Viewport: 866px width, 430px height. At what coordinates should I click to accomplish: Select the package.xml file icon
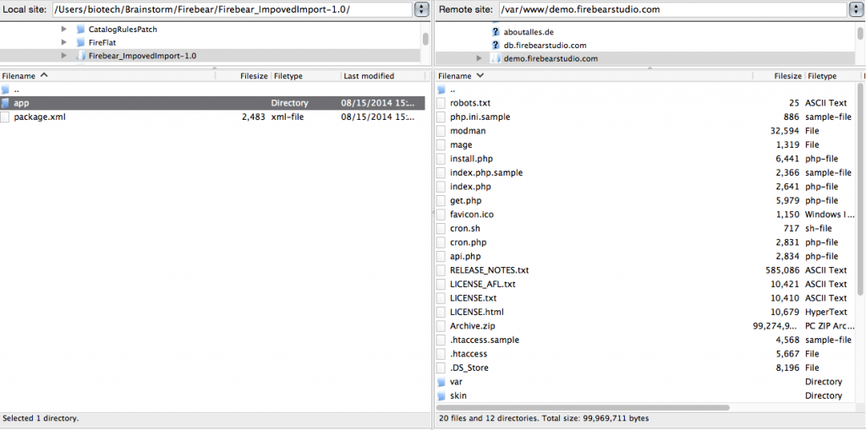[x=5, y=117]
